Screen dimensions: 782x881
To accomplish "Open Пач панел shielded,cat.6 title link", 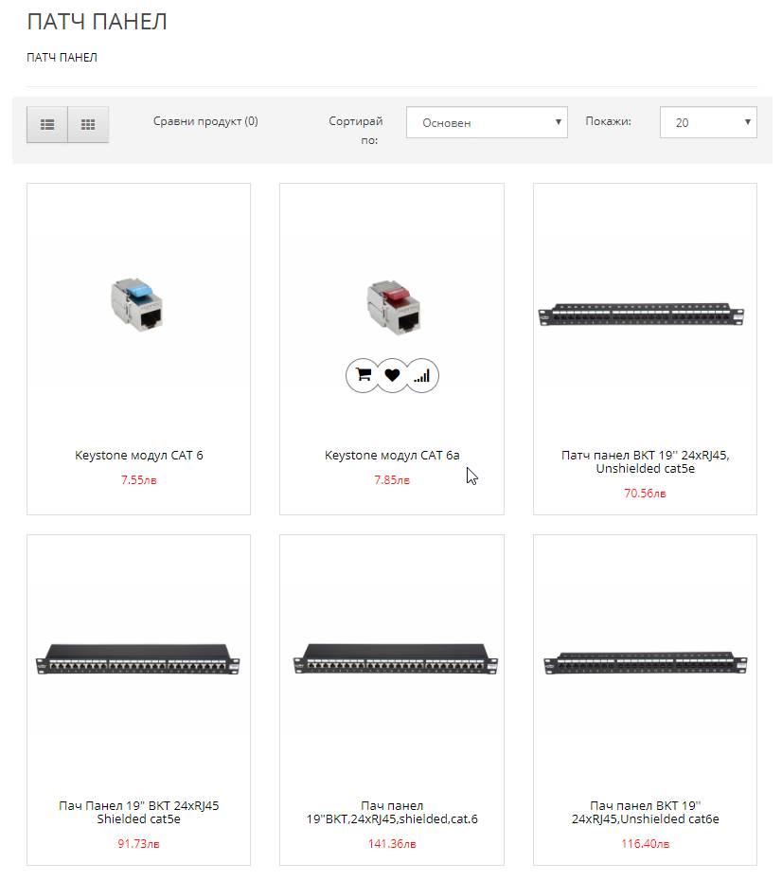I will [x=392, y=813].
